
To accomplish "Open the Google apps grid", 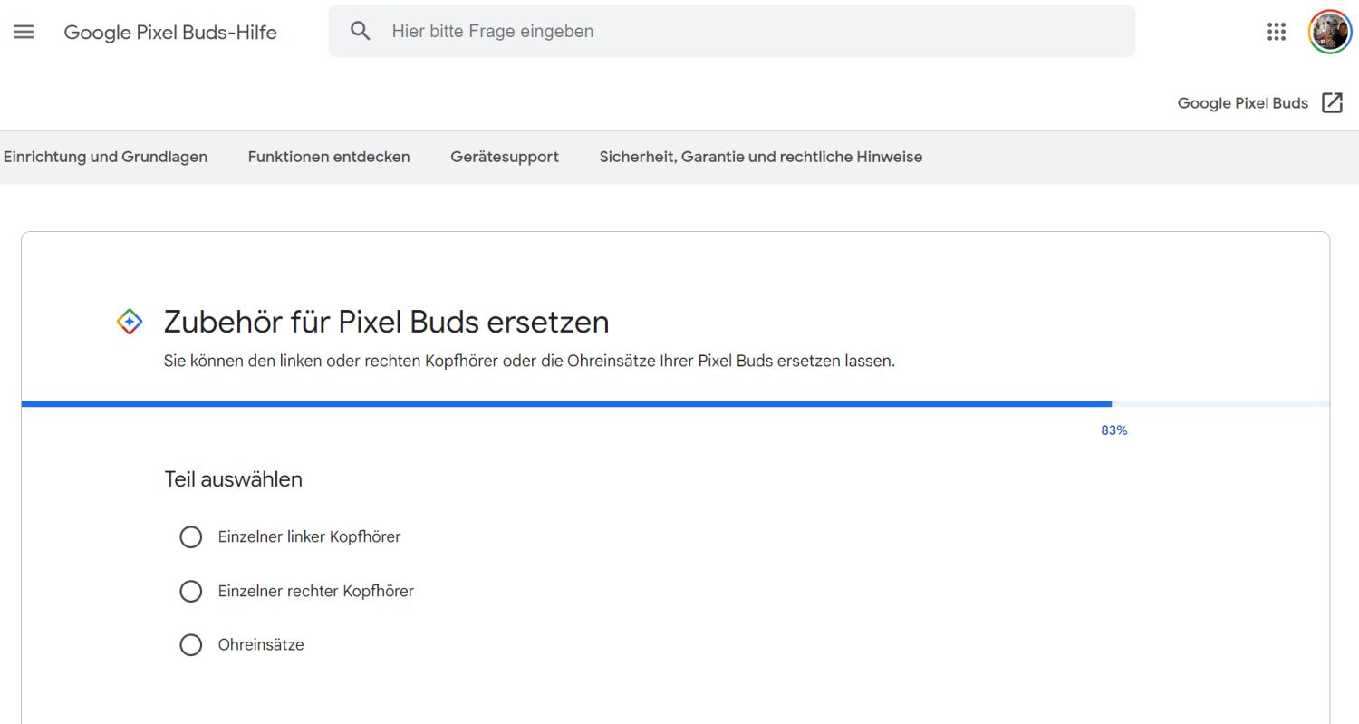I will [1277, 32].
